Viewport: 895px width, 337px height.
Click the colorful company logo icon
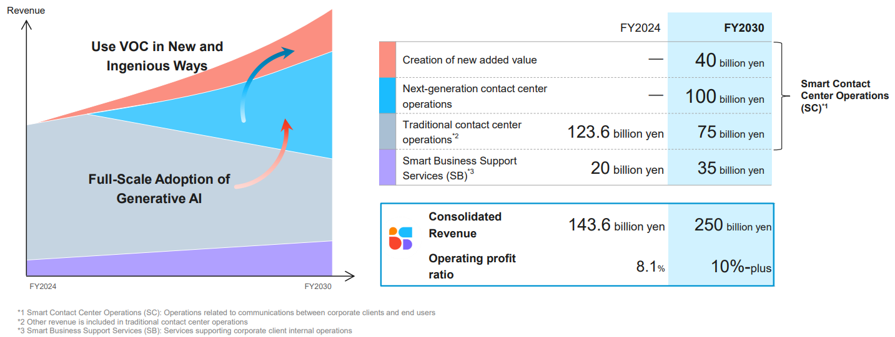pyautogui.click(x=400, y=239)
